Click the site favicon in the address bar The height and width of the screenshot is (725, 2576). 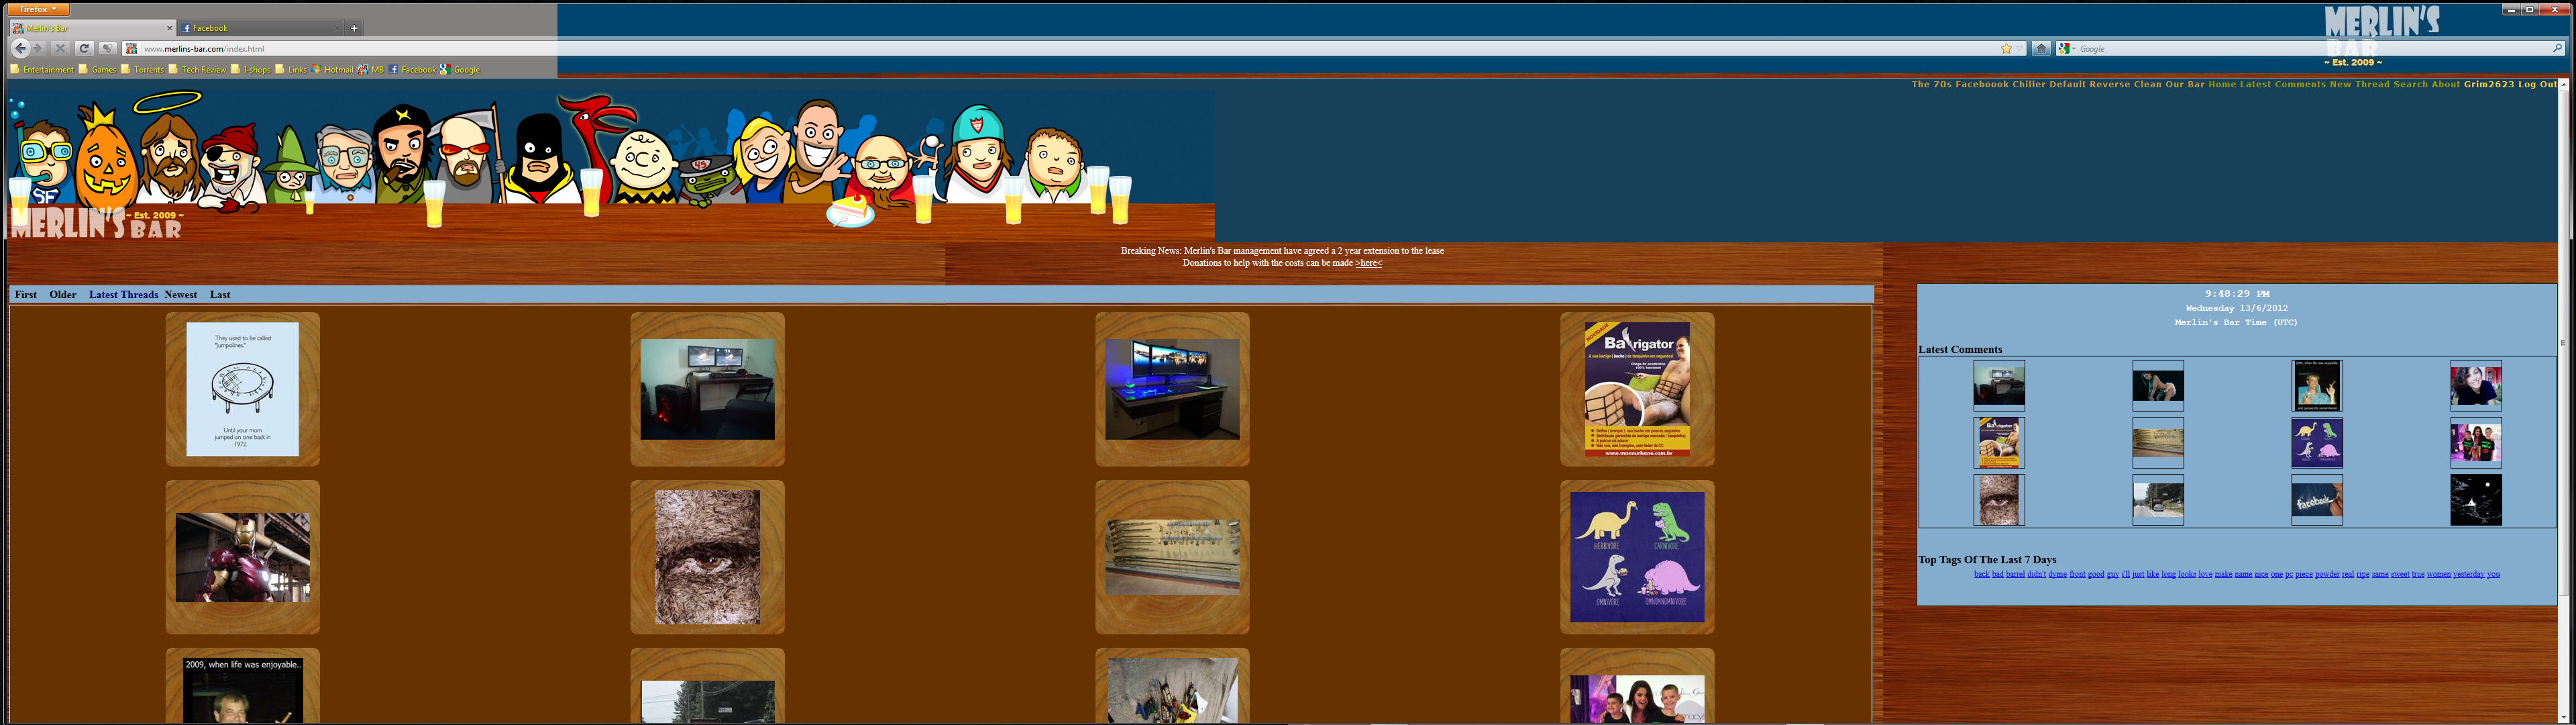pos(131,48)
